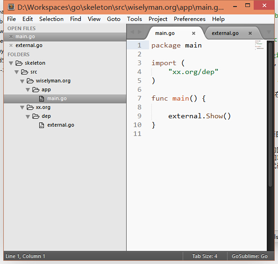
Task: Click Tab Size: 4 in status bar
Action: [x=205, y=256]
